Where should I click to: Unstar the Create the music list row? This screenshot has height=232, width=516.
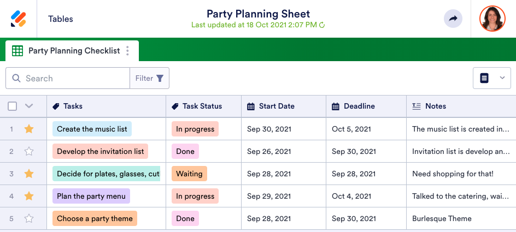pos(29,129)
